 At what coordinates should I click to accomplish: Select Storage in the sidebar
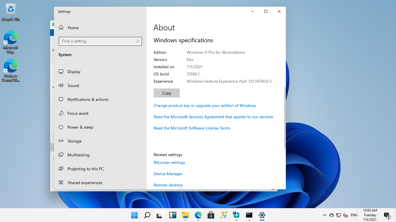point(74,141)
